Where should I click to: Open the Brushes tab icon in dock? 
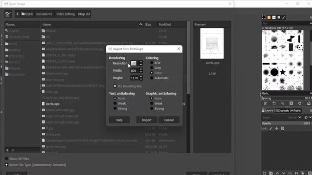tap(264, 17)
